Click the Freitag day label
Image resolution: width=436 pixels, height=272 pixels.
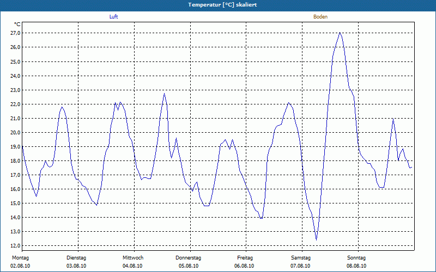tap(245, 258)
